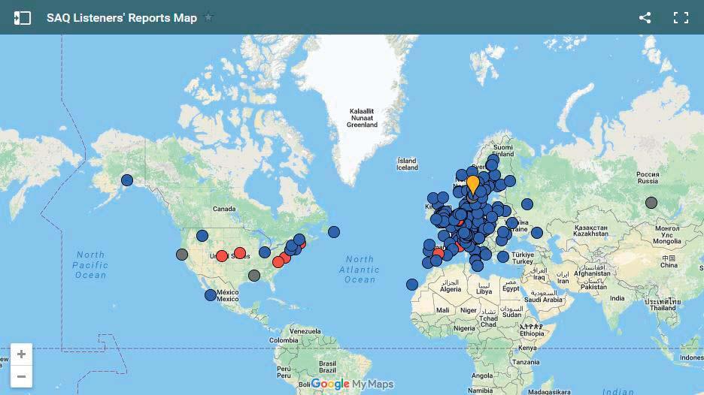Click the Ethiopia map label
This screenshot has height=395, width=704.
pyautogui.click(x=532, y=330)
